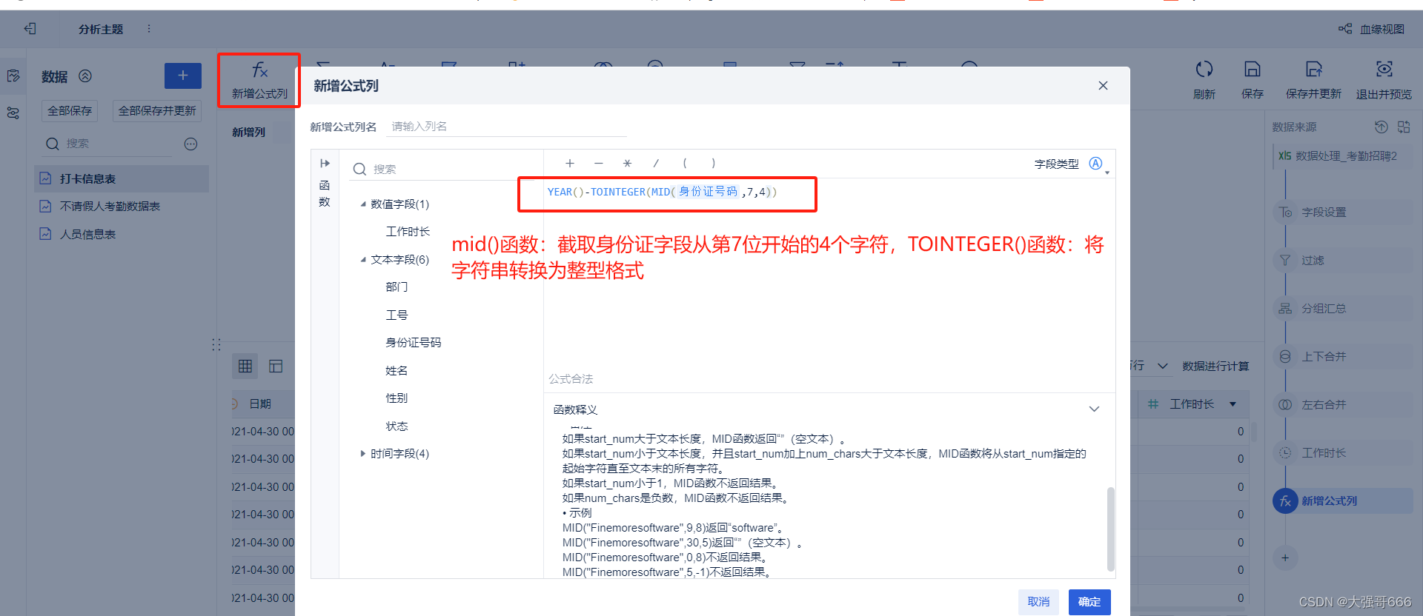Click the 工号 field
Screen dimensions: 1423x616
click(x=397, y=315)
